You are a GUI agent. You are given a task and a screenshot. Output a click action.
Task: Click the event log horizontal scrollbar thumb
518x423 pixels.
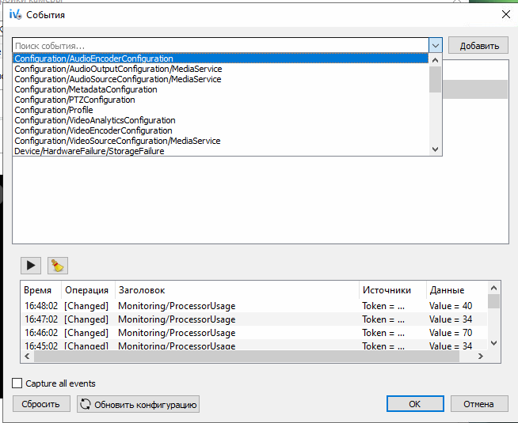tap(246, 356)
